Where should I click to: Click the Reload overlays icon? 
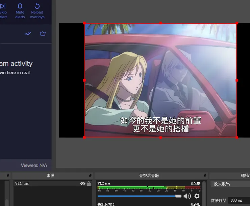pyautogui.click(x=37, y=6)
